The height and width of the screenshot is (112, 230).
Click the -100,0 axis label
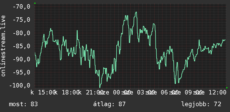[x=20, y=86]
